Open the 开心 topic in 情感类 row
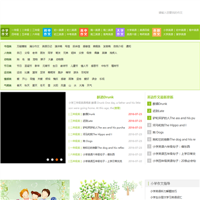This screenshot has height=200, width=200. (24, 79)
